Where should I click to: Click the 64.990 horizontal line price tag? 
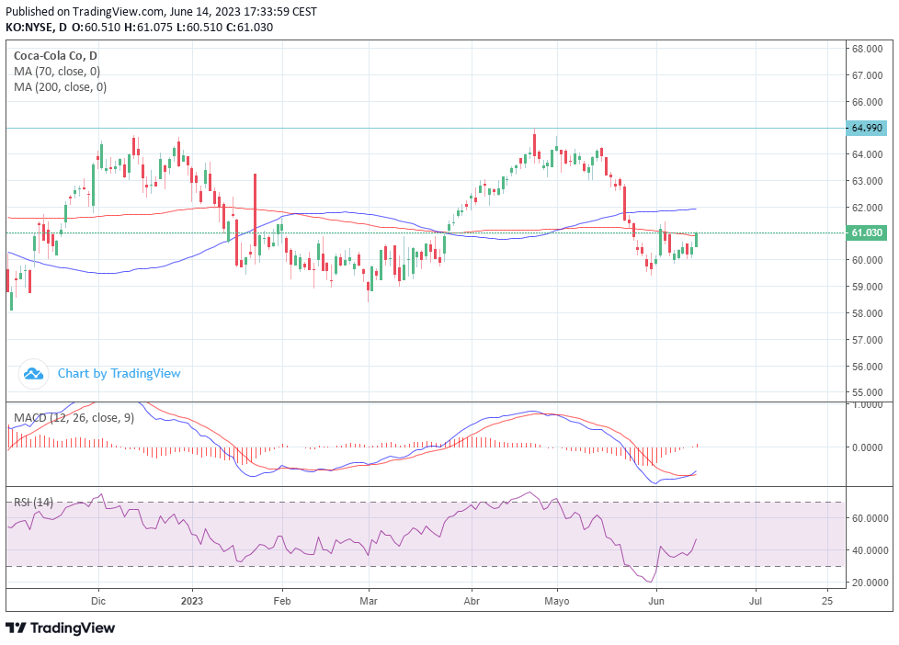click(x=866, y=128)
